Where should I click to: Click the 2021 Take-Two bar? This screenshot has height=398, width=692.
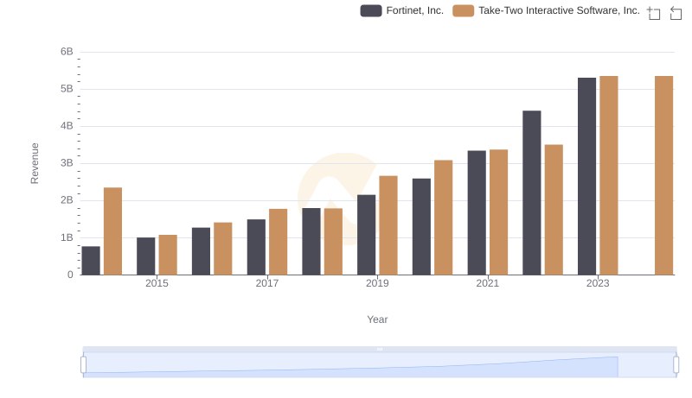click(499, 212)
